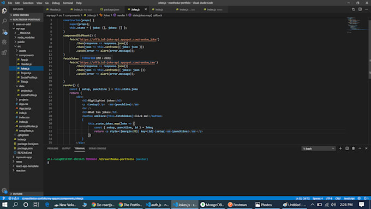The width and height of the screenshot is (371, 209).
Task: Open the Source Control view
Action: [x=4, y=32]
